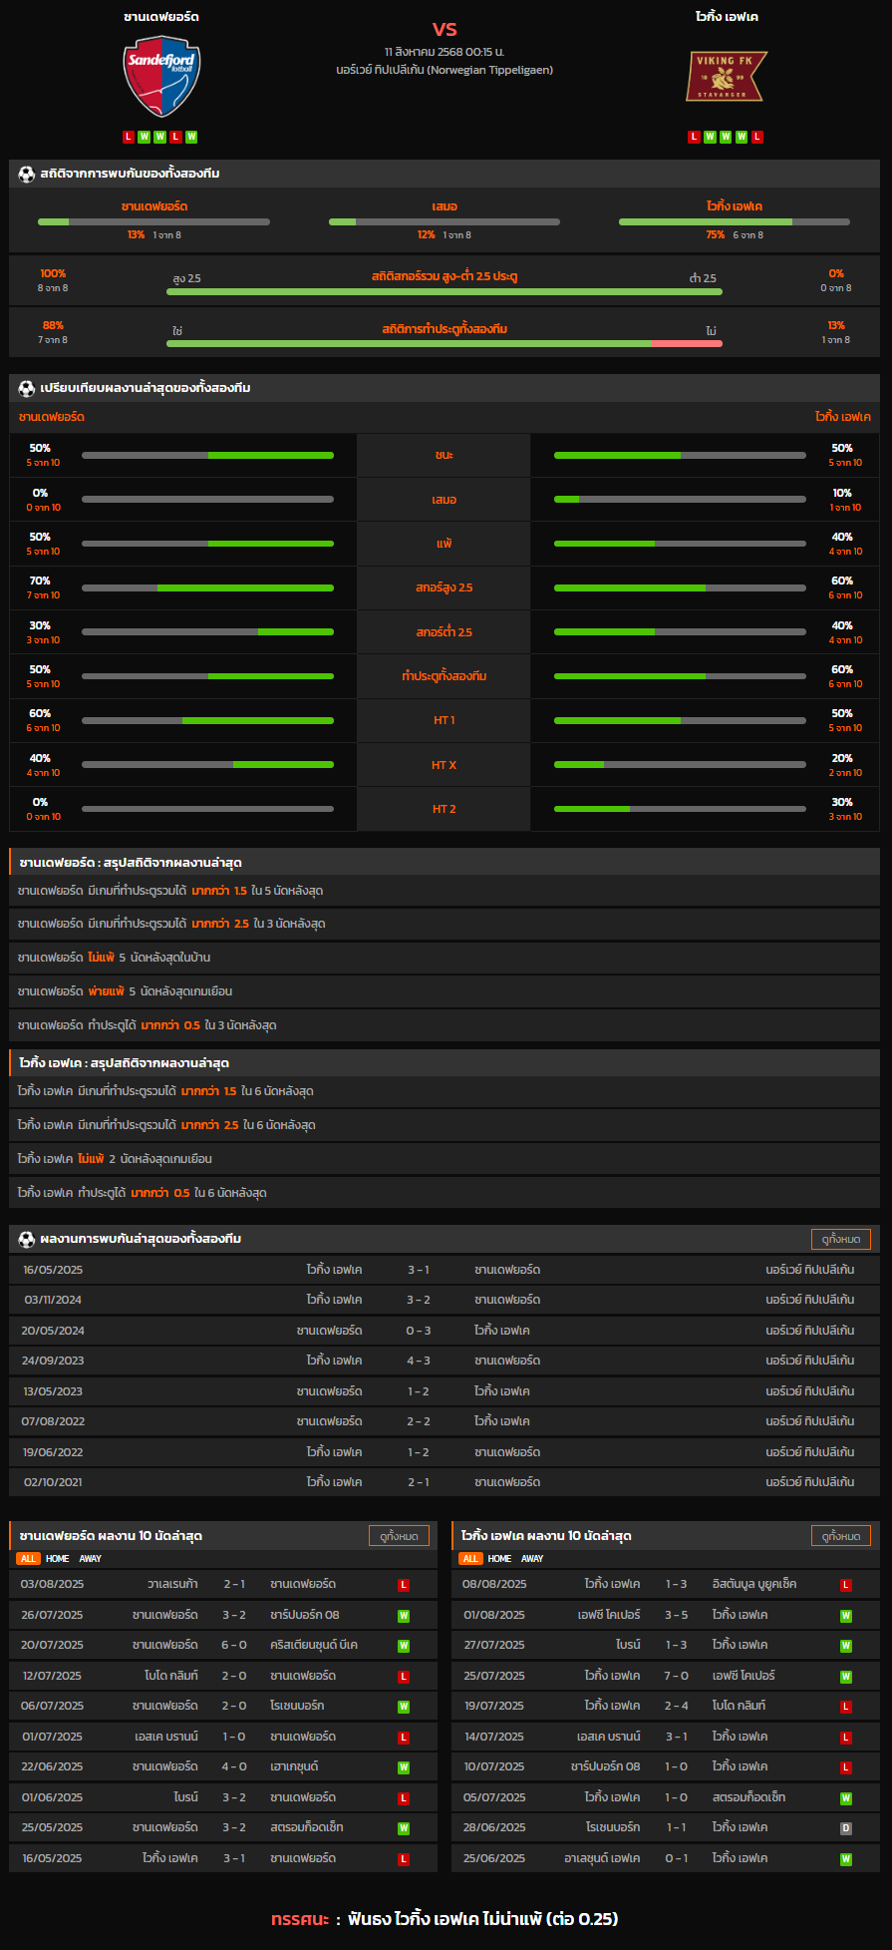
Task: Select AWAY tab in Sandefjord last 10 panel
Action: click(x=91, y=1558)
